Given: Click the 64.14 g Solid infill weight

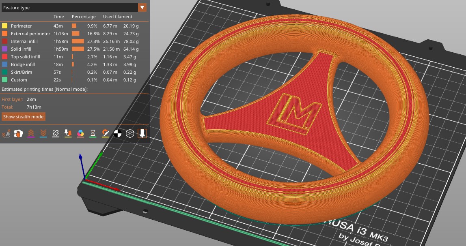Looking at the screenshot, I should point(131,49).
